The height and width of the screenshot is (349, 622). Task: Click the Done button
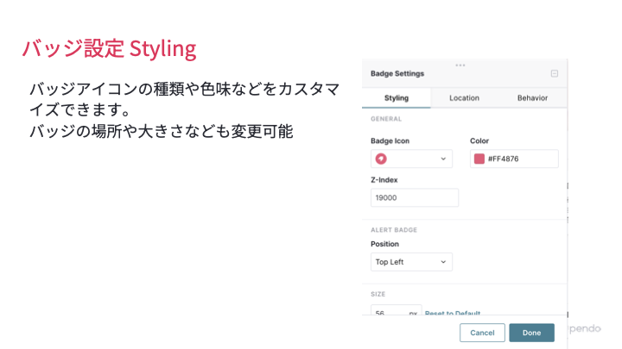tap(531, 333)
